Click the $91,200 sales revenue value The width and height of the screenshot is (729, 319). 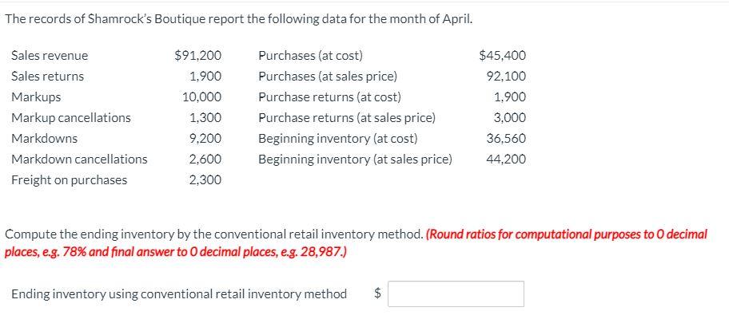tap(198, 56)
